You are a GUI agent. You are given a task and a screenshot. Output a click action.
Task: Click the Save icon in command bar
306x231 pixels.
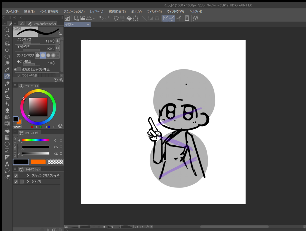click(89, 18)
